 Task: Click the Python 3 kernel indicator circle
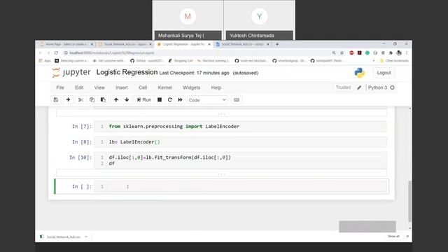[x=392, y=87]
